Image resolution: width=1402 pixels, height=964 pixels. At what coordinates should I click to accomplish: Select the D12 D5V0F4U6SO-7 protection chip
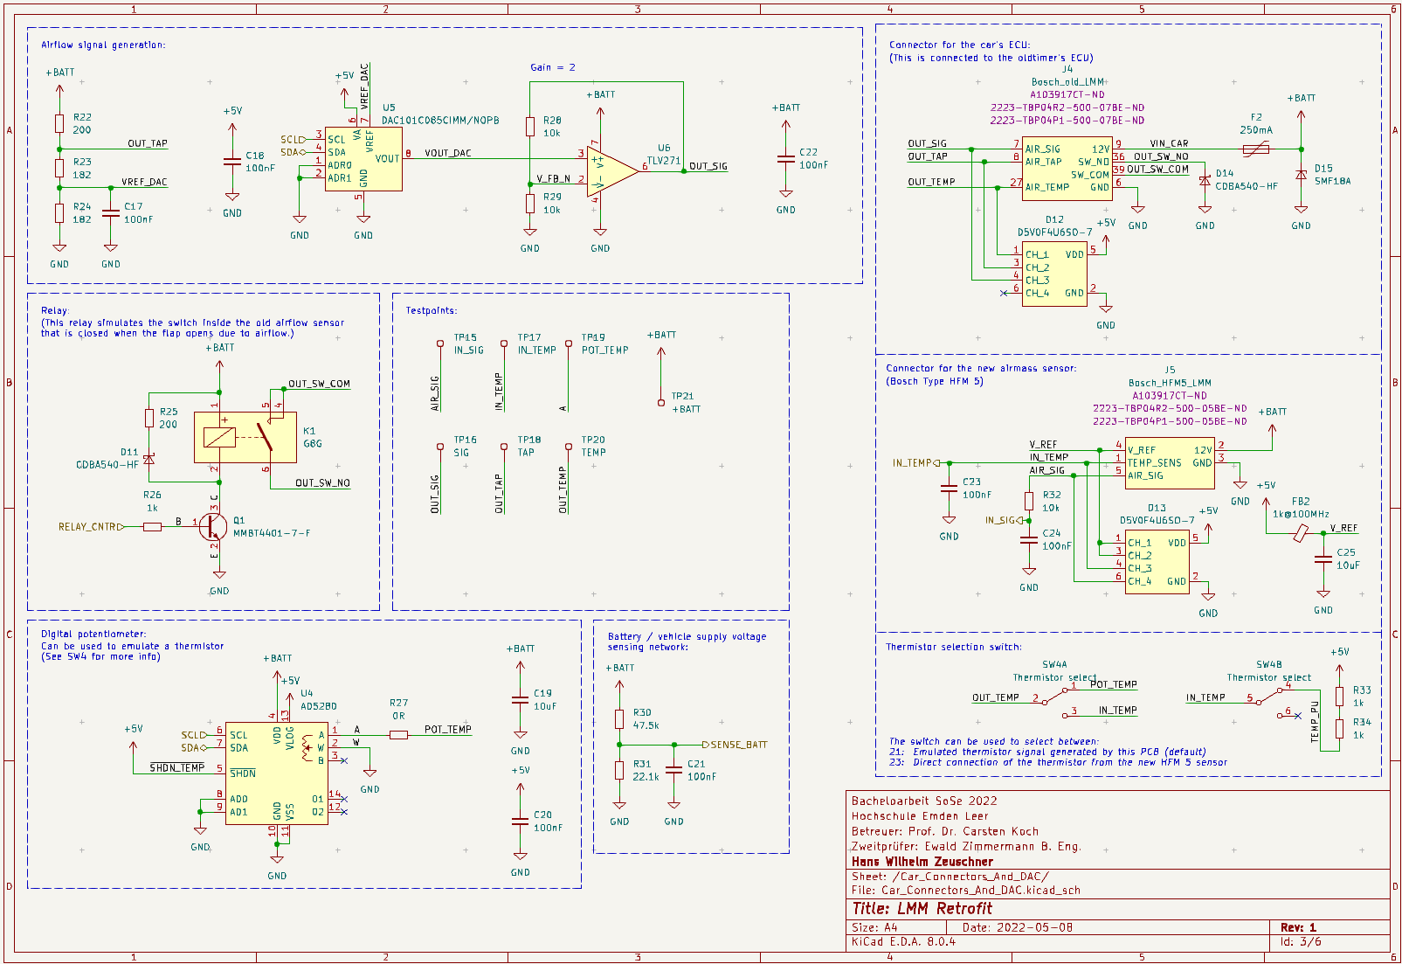point(1054,274)
